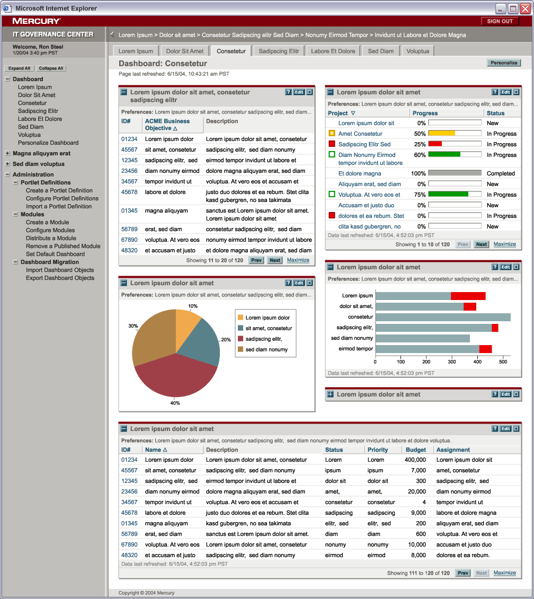534x599 pixels.
Task: Switch to the Sadipscing Elitr tab
Action: point(279,51)
